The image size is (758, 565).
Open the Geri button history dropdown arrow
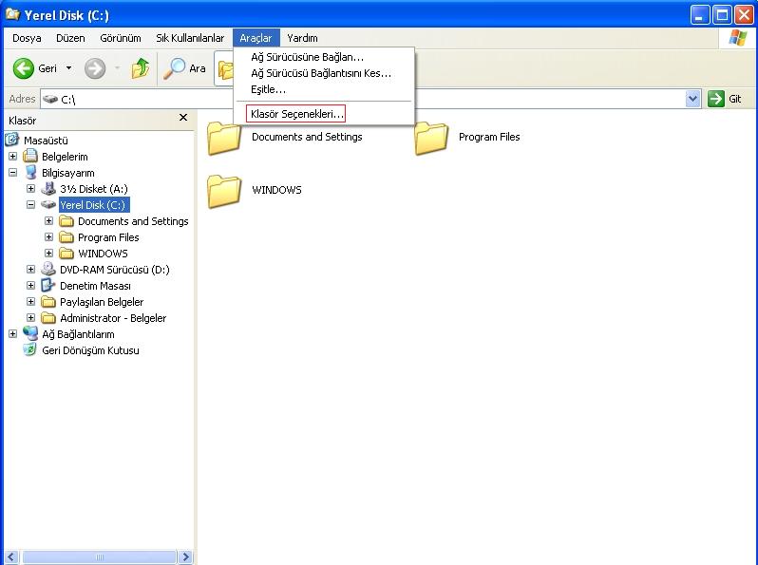click(69, 68)
